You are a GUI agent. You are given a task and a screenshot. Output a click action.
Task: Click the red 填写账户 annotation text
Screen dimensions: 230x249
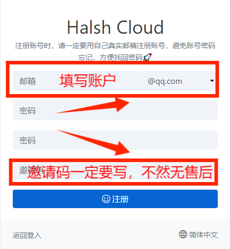tap(88, 81)
